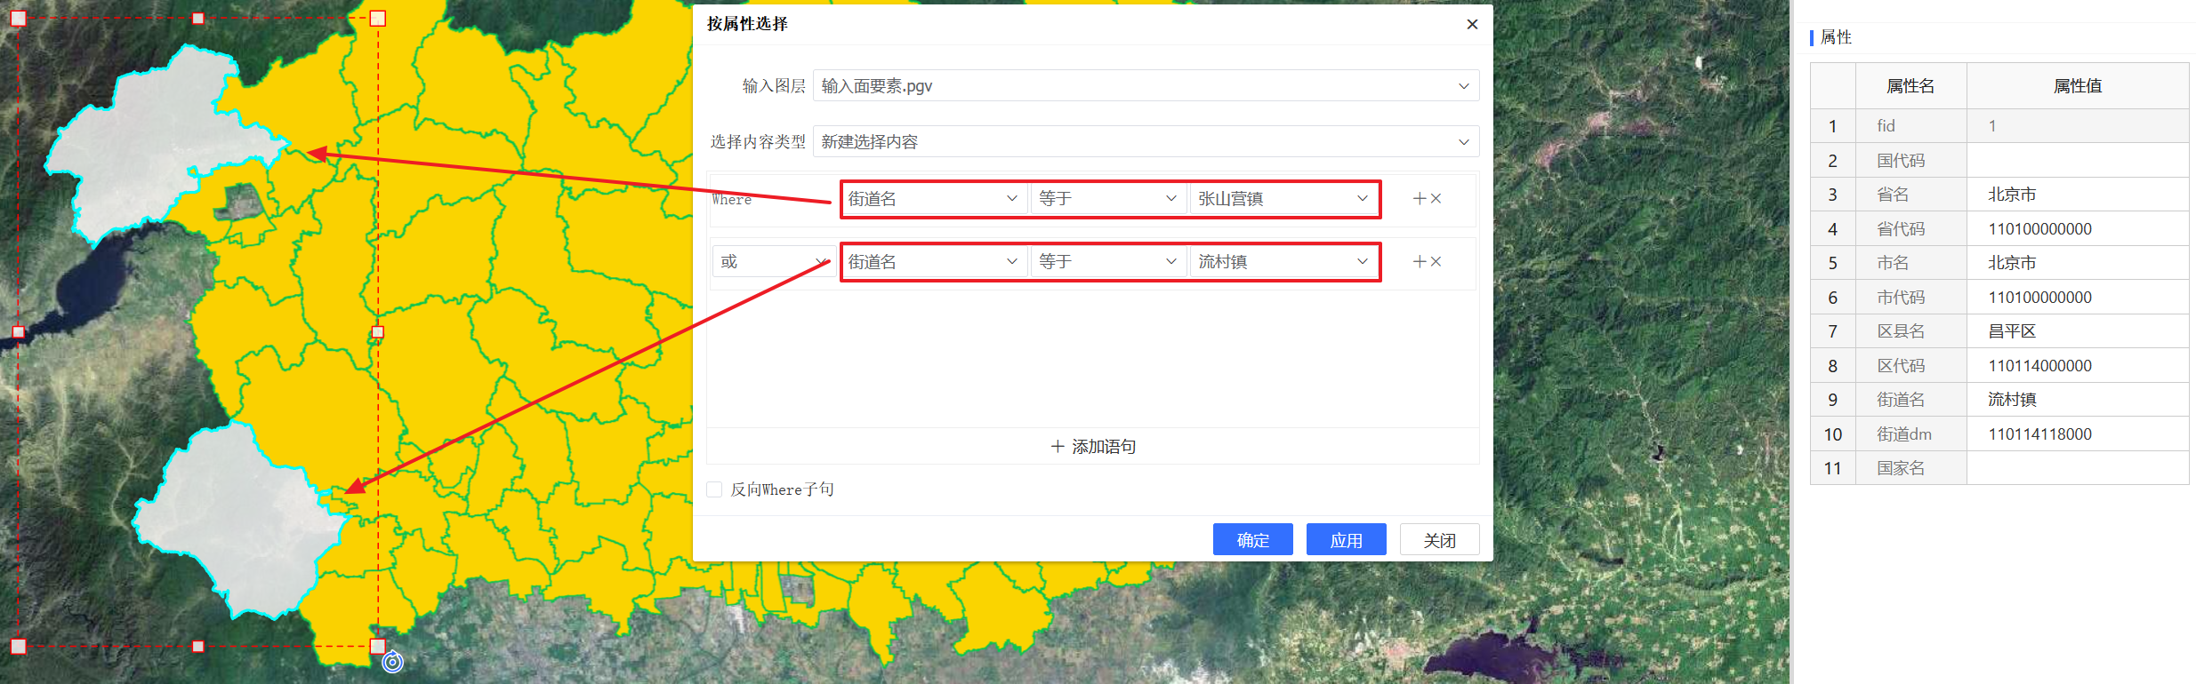This screenshot has height=684, width=2196.
Task: Delete the 流村镇 condition with its × icon
Action: coord(1436,262)
